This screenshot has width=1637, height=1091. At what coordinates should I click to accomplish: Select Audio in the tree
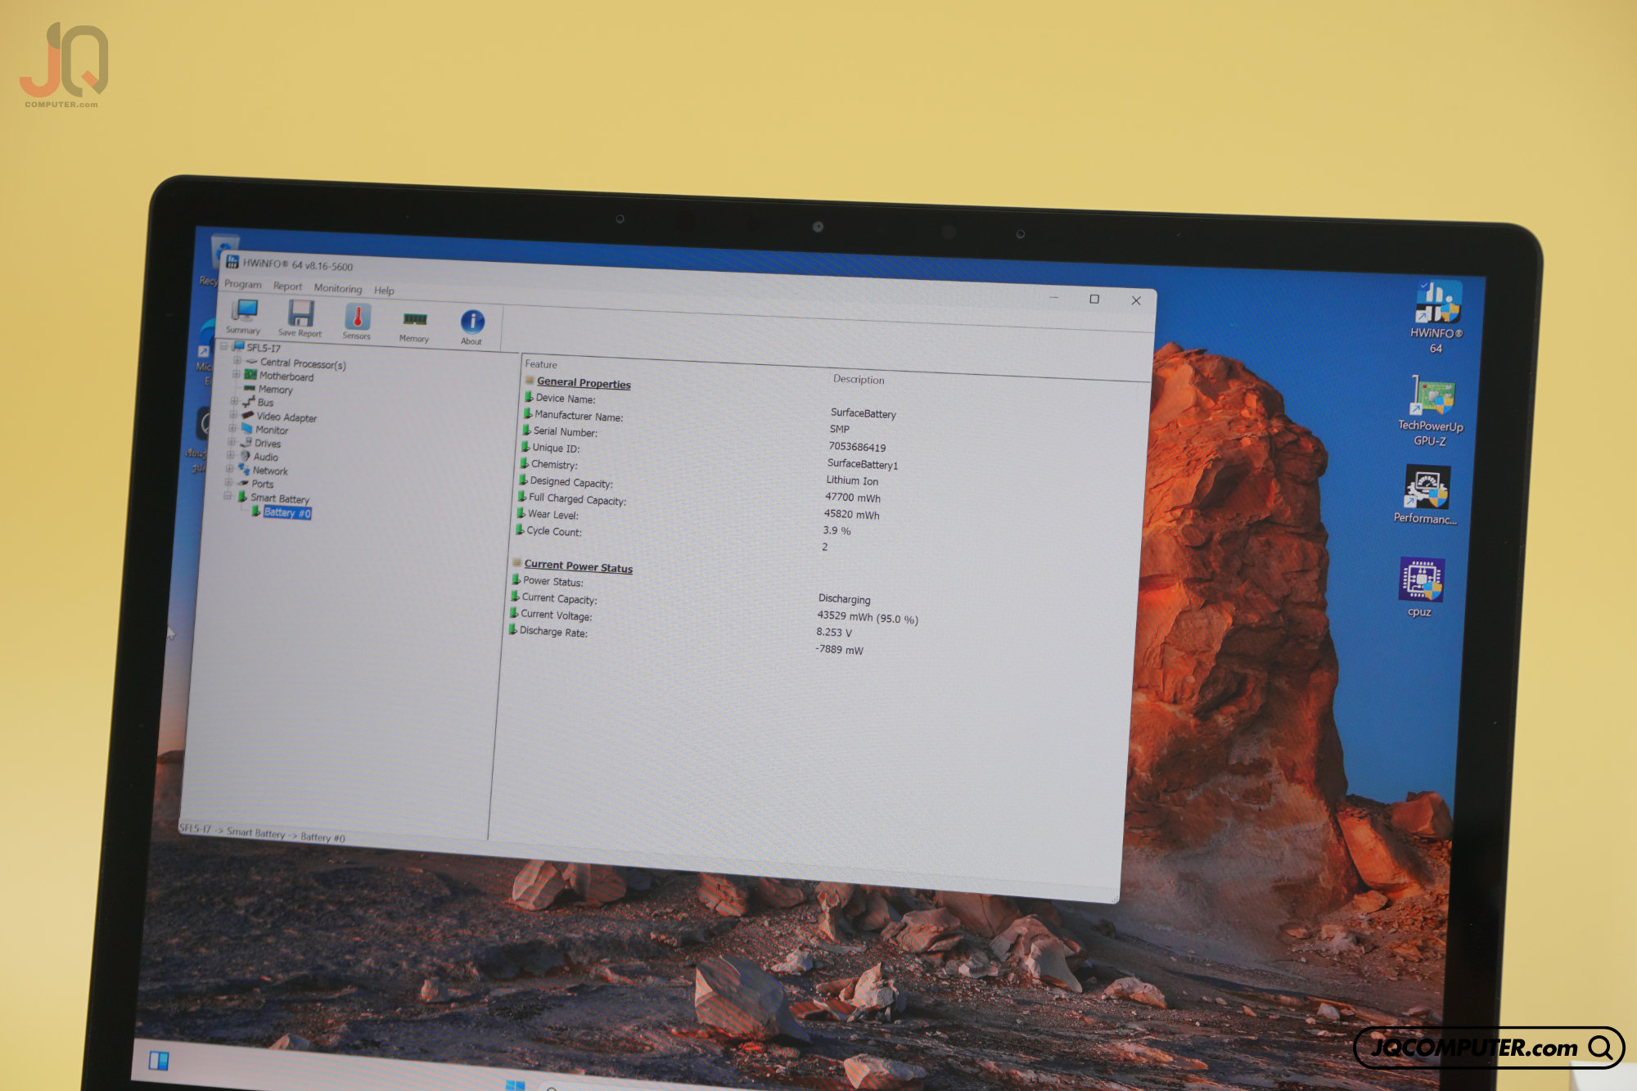(259, 457)
